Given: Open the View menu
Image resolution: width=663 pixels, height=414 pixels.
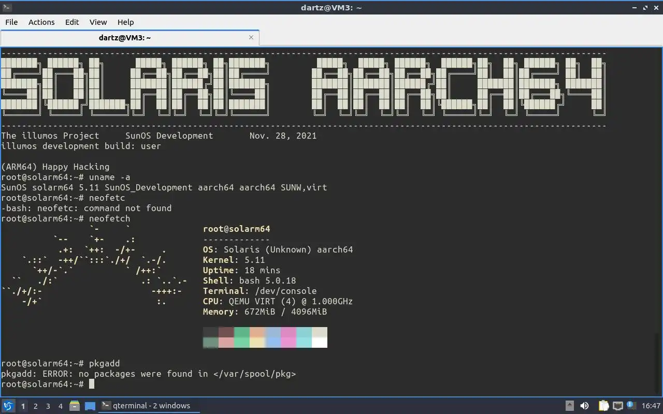Looking at the screenshot, I should (x=98, y=22).
